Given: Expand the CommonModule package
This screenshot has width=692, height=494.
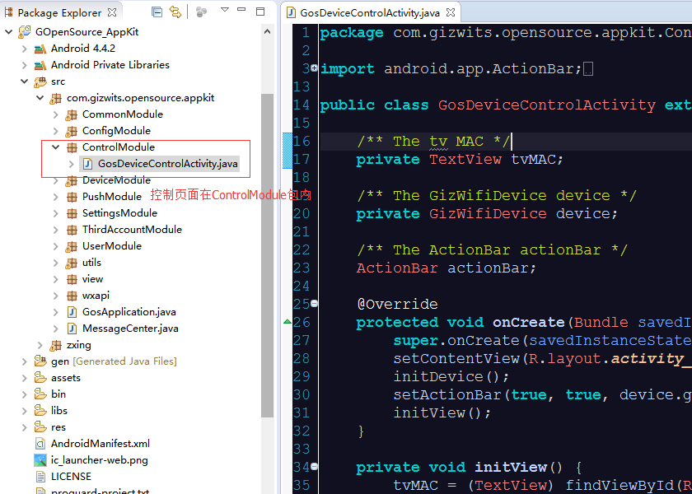Looking at the screenshot, I should click(56, 114).
